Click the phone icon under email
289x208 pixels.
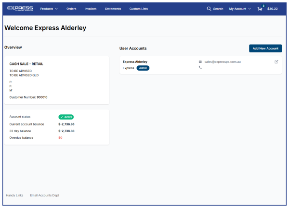pyautogui.click(x=200, y=67)
